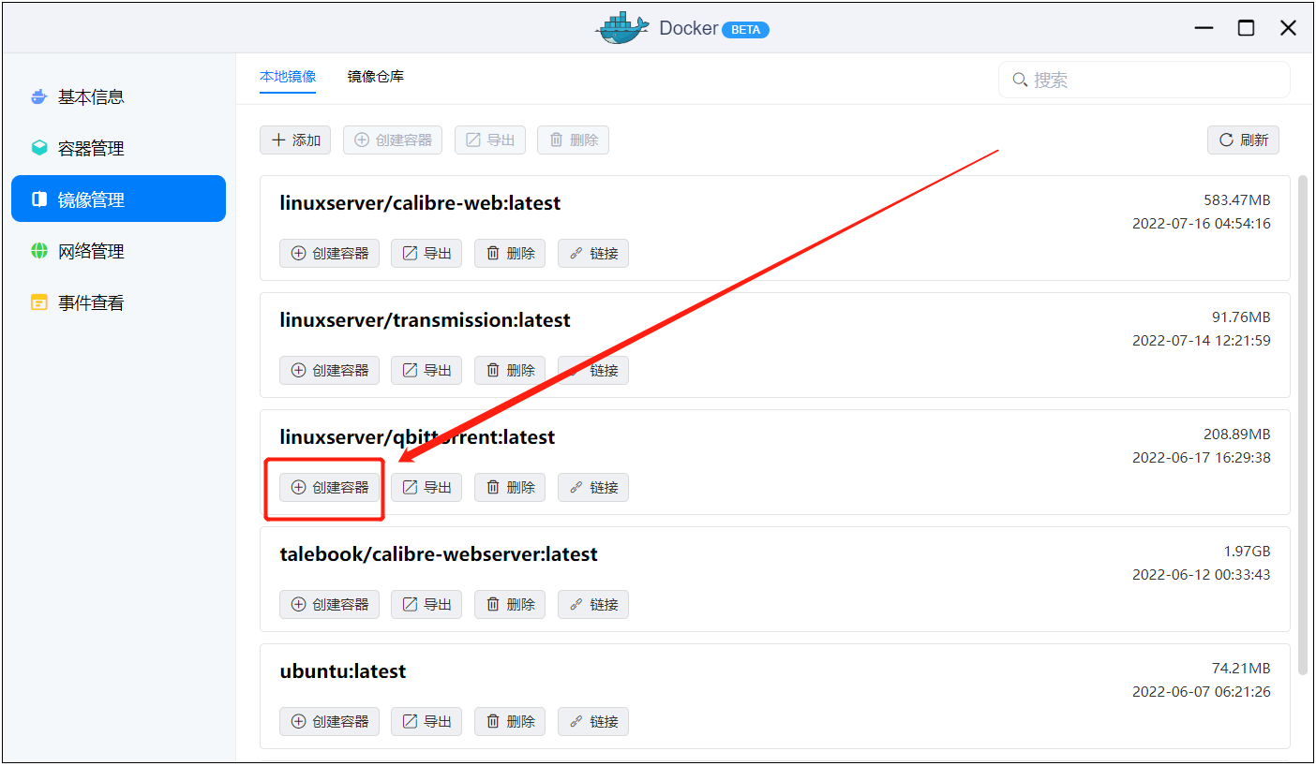Delete the talebook/calibre-webserver image

(510, 605)
